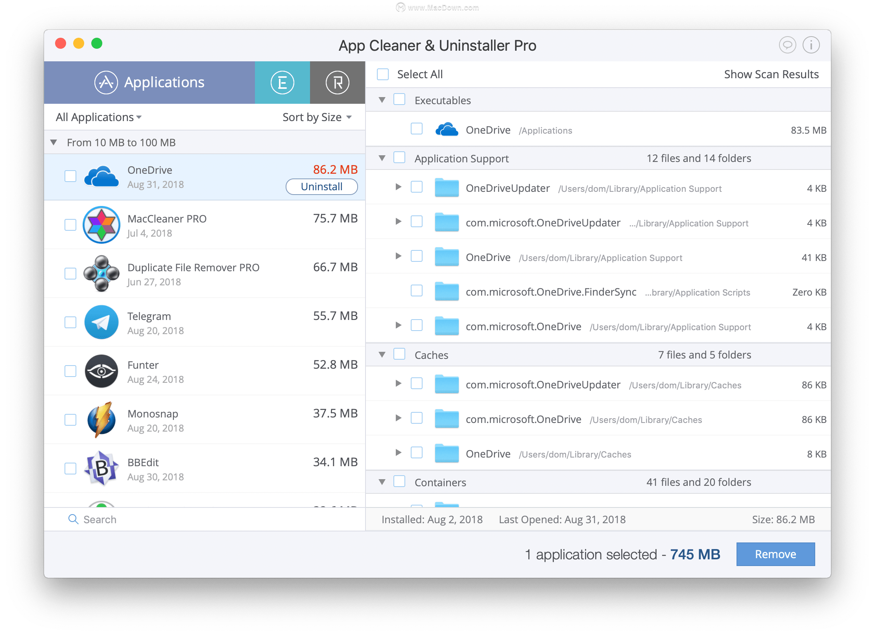Viewport: 875px width, 636px height.
Task: Click the OneDrive icon under Executables
Action: pyautogui.click(x=447, y=129)
